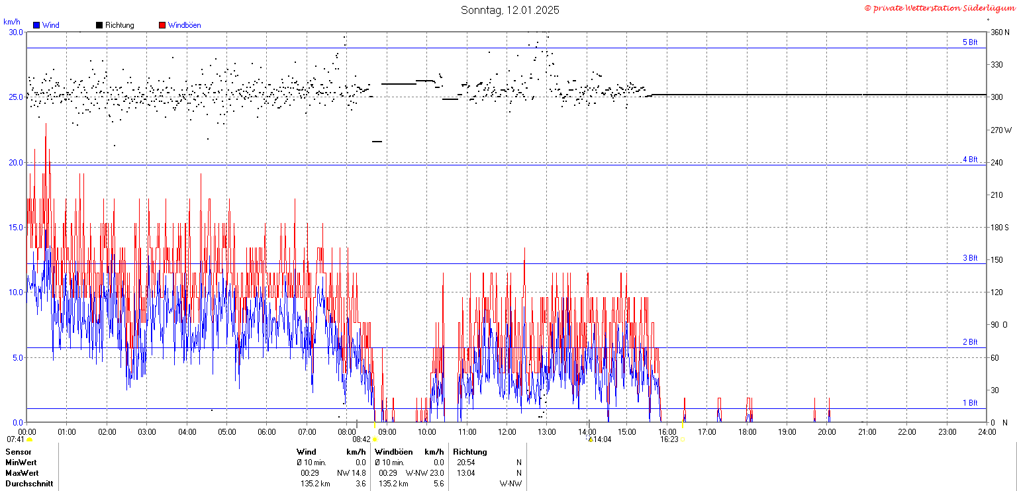Click the blue Wind legend square
The width and height of the screenshot is (1017, 491).
[x=36, y=25]
